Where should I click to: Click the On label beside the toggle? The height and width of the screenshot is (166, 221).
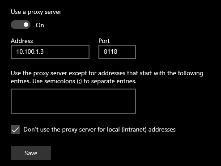pos(40,25)
